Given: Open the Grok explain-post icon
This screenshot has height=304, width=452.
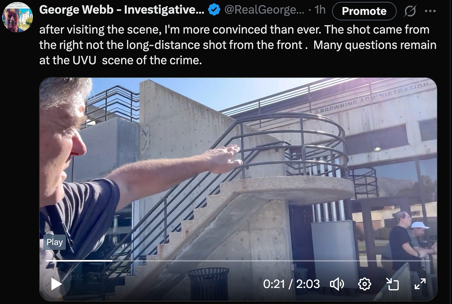Looking at the screenshot, I should 410,11.
